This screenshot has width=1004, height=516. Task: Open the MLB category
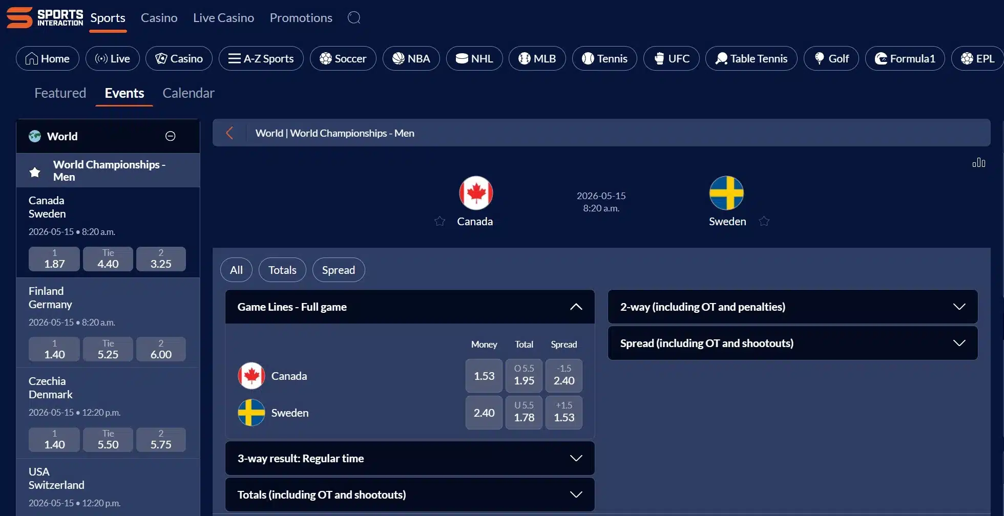[x=537, y=58]
